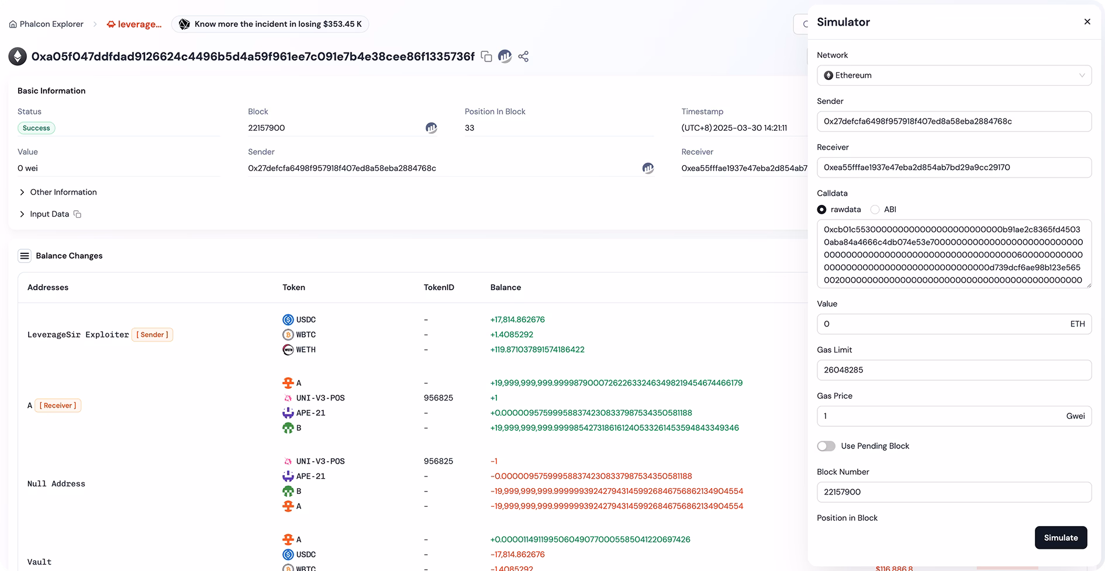This screenshot has height=571, width=1105.
Task: Click the incident banner logo icon
Action: click(184, 24)
